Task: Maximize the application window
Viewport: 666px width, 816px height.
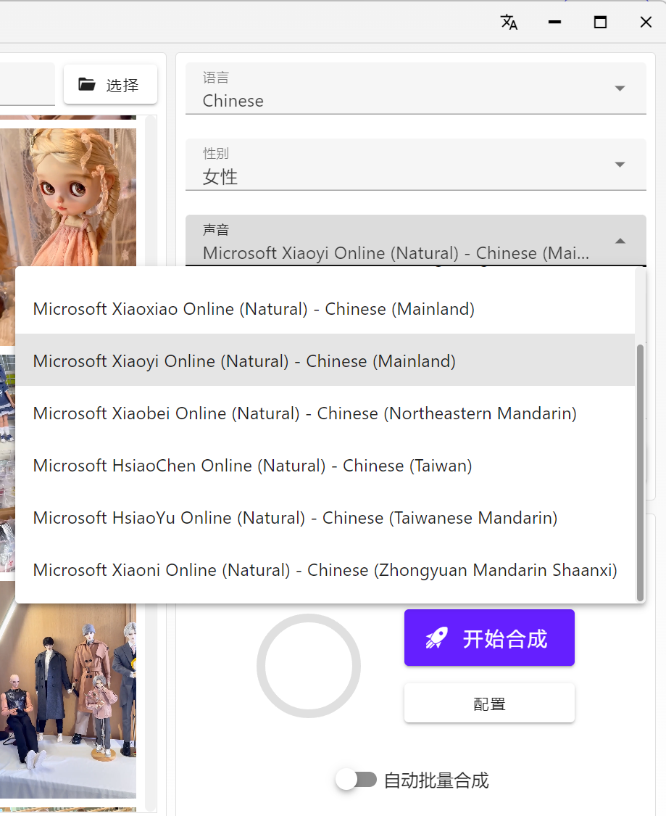Action: 600,22
